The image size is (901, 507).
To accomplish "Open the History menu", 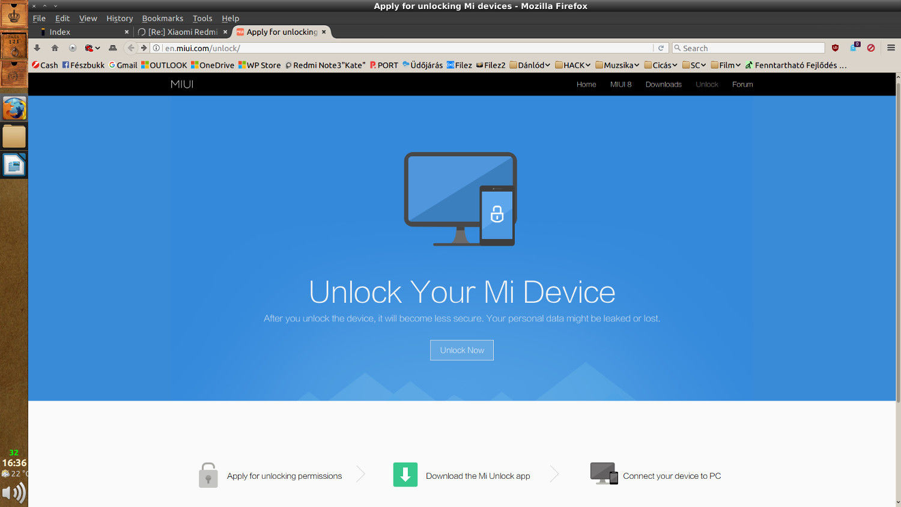I will click(120, 19).
